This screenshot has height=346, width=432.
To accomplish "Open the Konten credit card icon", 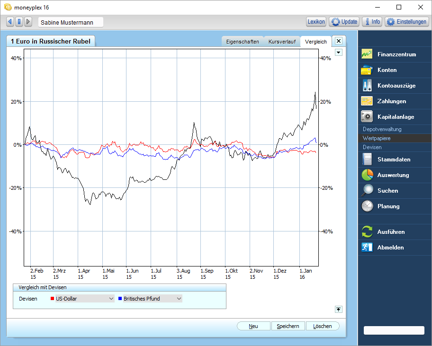I will pyautogui.click(x=367, y=70).
